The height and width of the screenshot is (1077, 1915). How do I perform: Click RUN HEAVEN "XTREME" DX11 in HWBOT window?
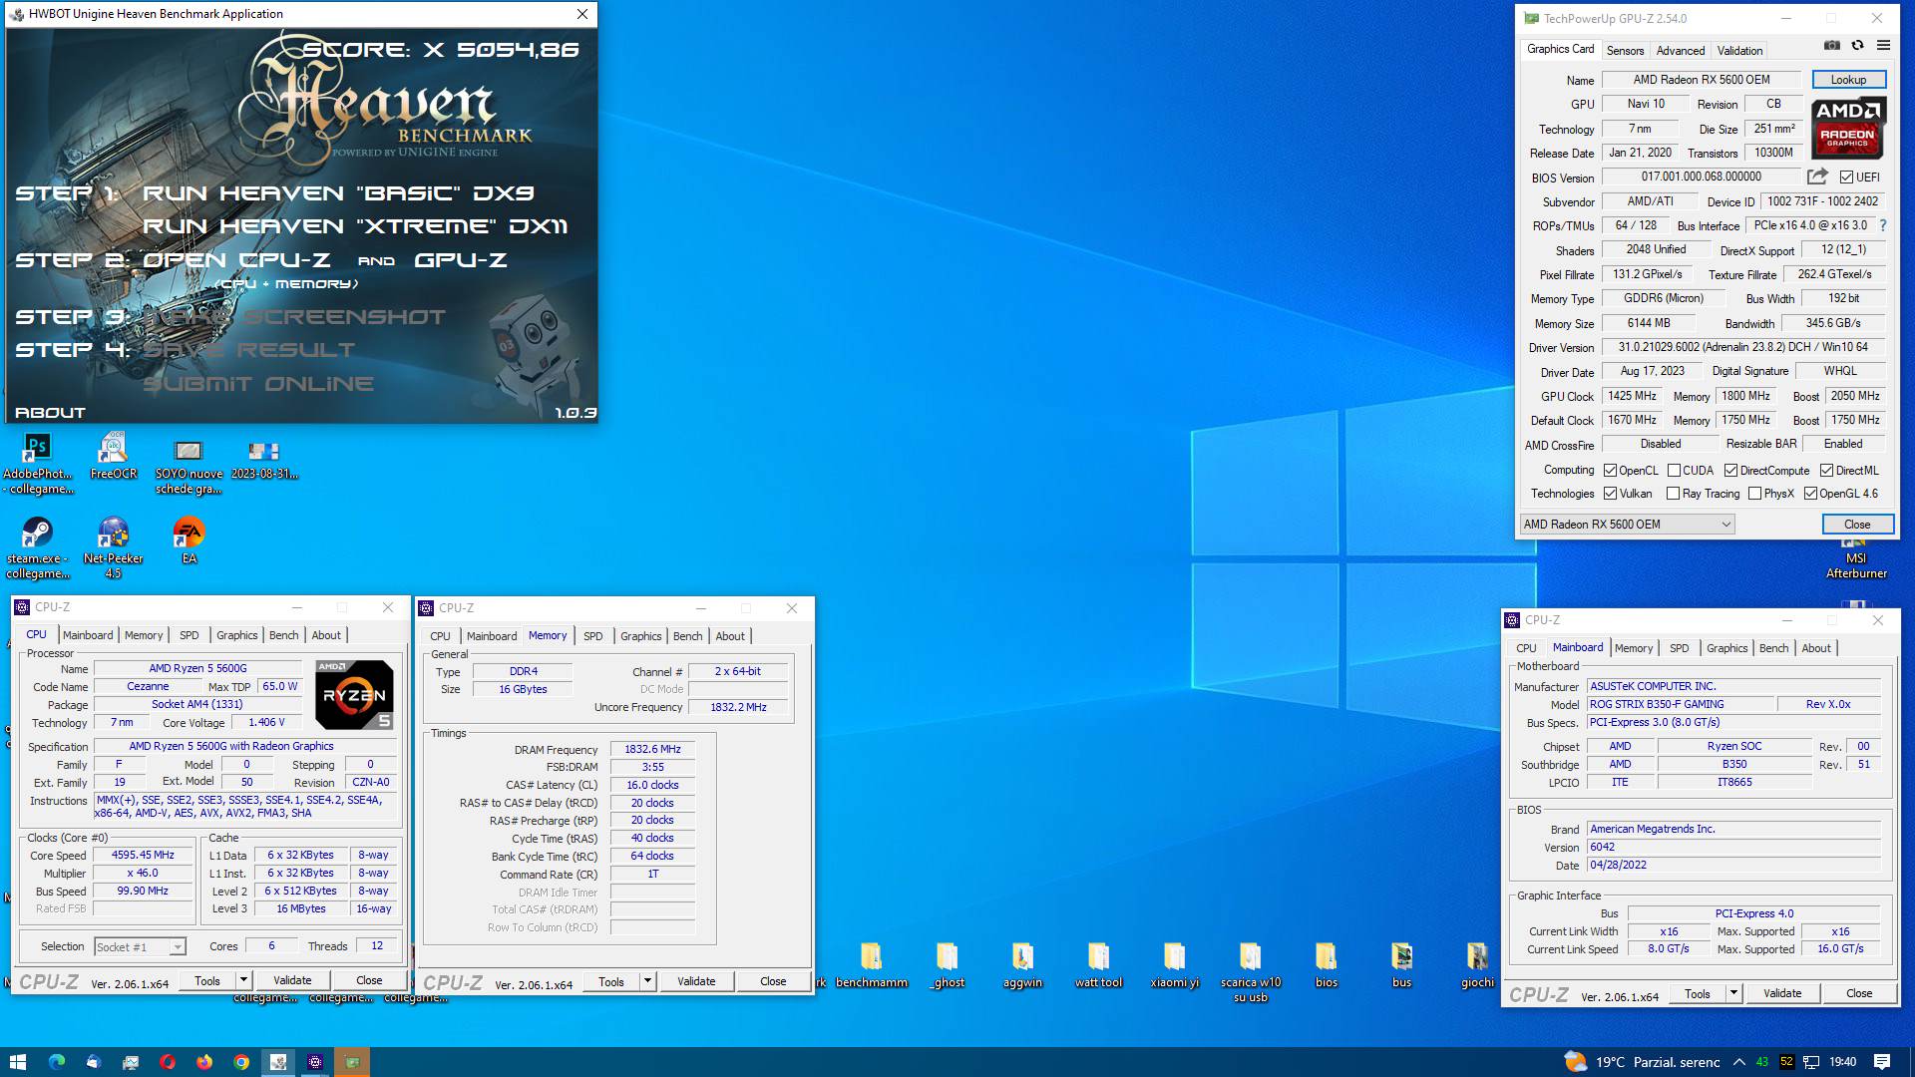355,226
